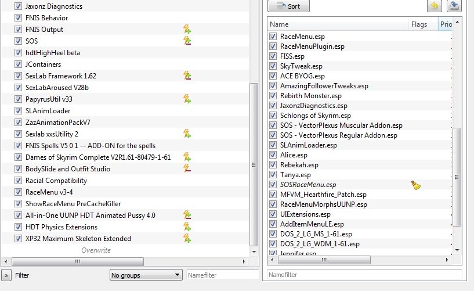This screenshot has height=291, width=474.
Task: Click the conflict flag icon on FNIS Output
Action: click(187, 30)
